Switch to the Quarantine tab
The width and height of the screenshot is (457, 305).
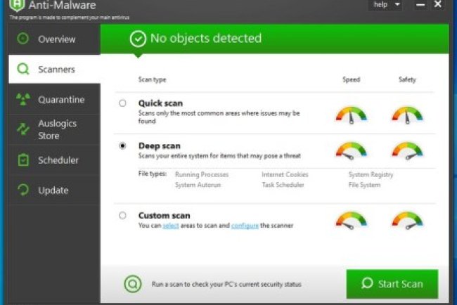click(55, 99)
